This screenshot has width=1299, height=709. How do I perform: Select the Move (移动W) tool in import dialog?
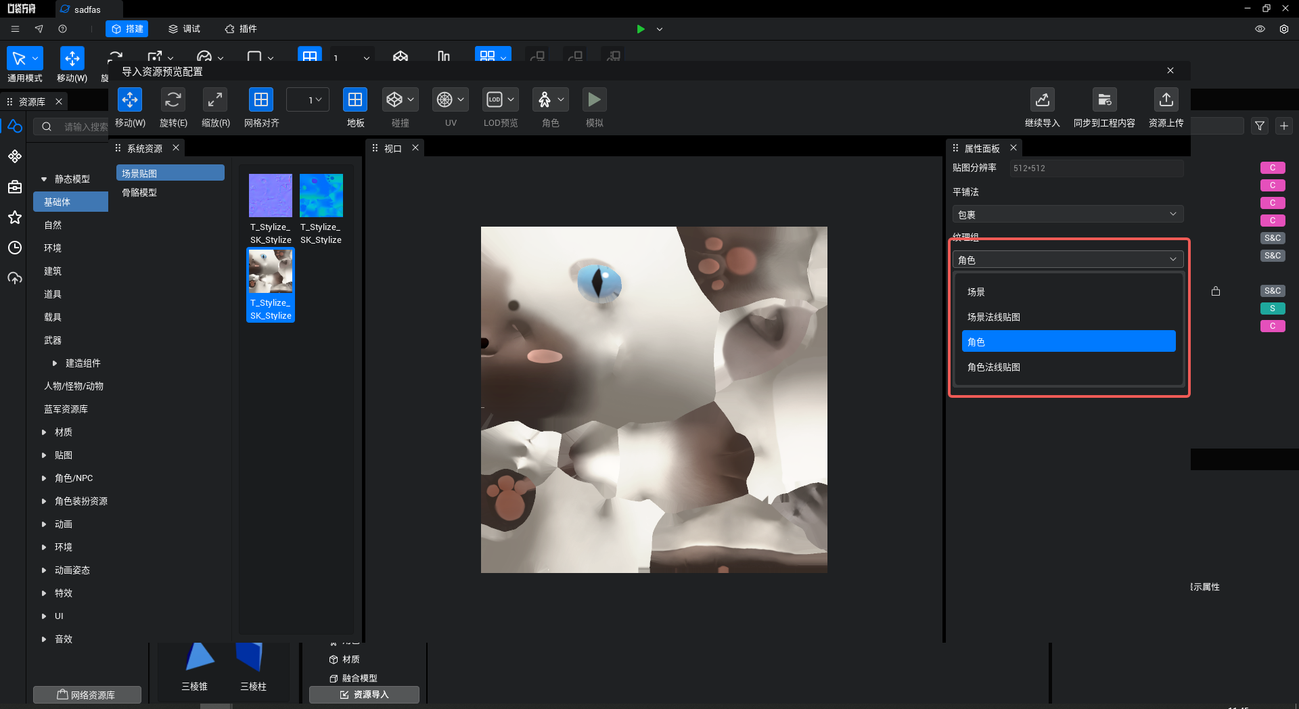pyautogui.click(x=130, y=100)
